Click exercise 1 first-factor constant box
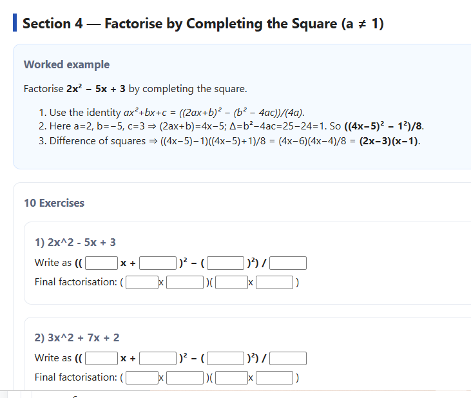This screenshot has height=398, width=471. (185, 282)
